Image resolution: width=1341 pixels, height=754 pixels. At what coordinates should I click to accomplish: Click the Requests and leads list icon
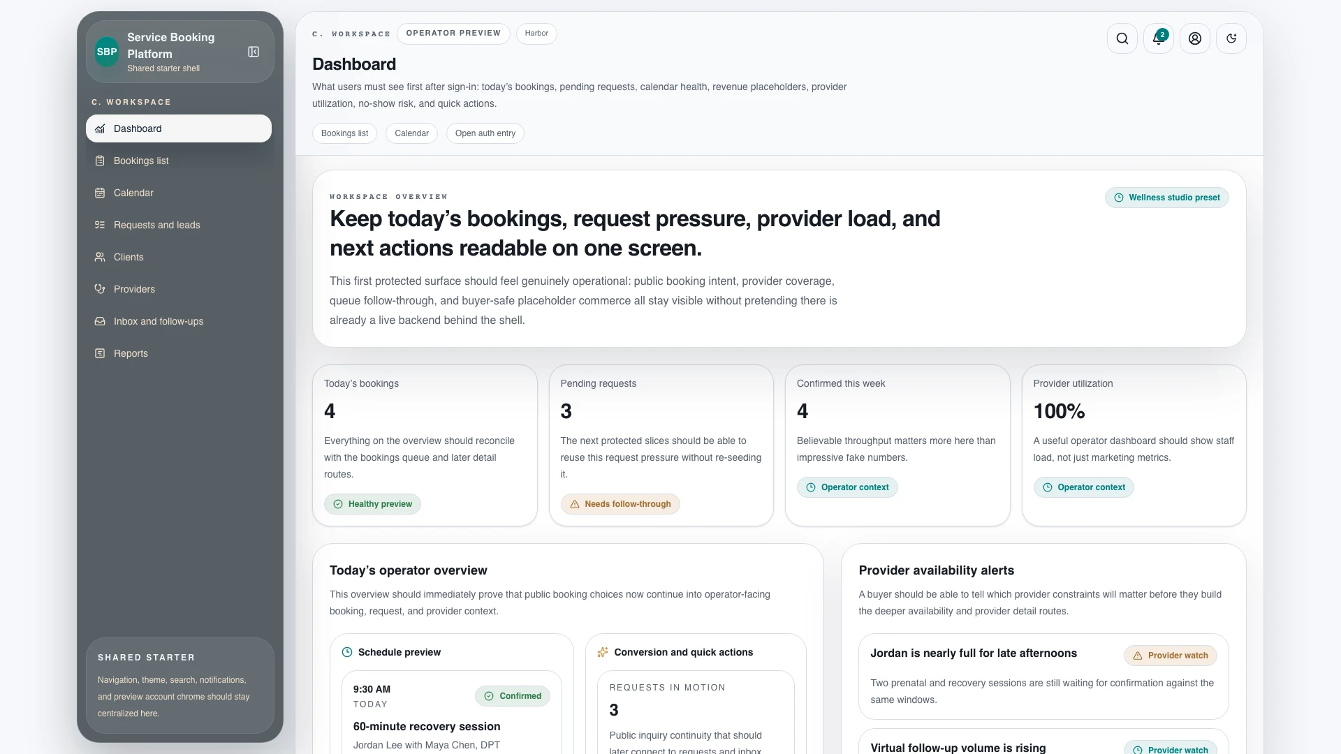coord(100,225)
